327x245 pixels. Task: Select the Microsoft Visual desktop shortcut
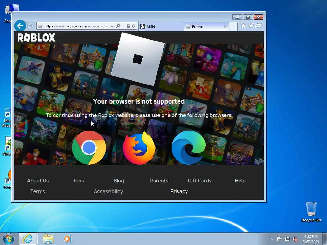coord(7,118)
